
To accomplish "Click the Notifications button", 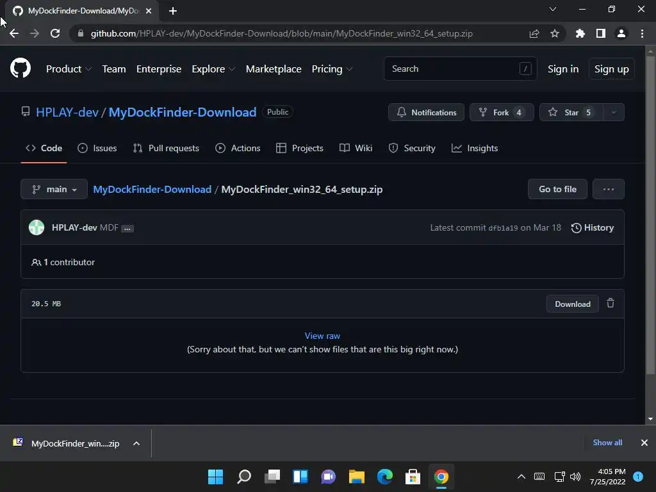I will pyautogui.click(x=426, y=112).
